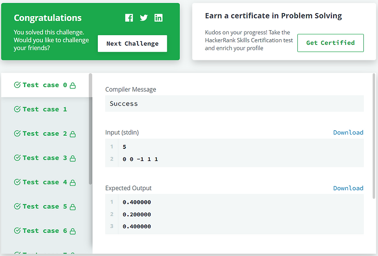Click third expected output line 0.400000
378x256 pixels.
pos(137,226)
